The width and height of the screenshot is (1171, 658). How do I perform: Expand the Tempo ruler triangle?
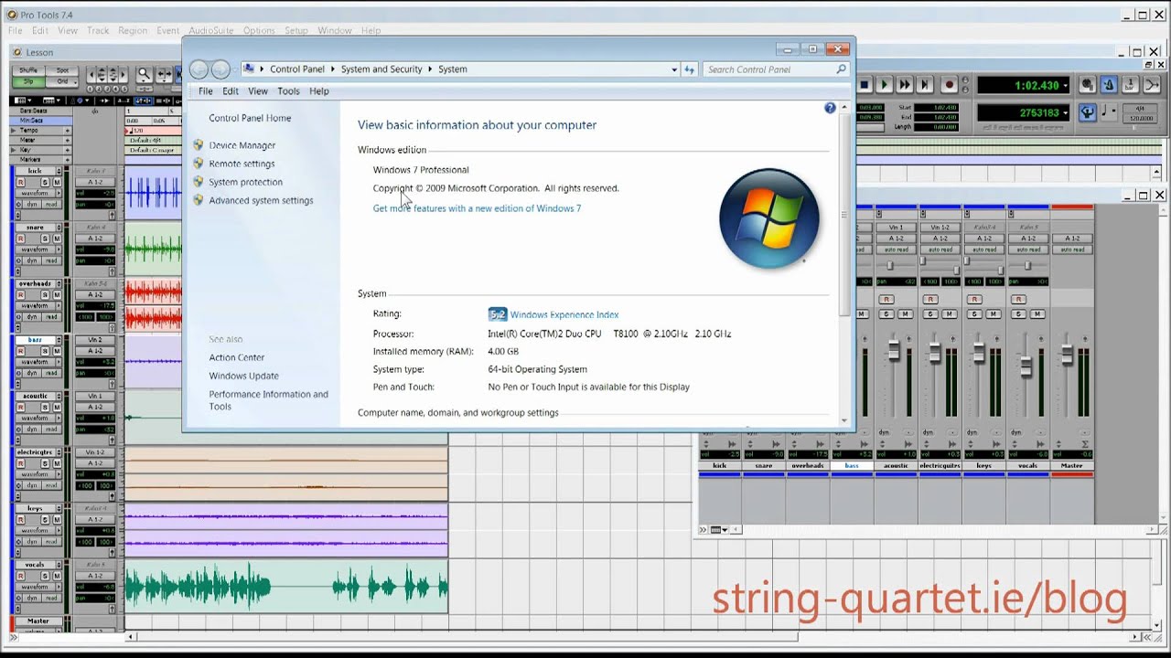(x=13, y=131)
